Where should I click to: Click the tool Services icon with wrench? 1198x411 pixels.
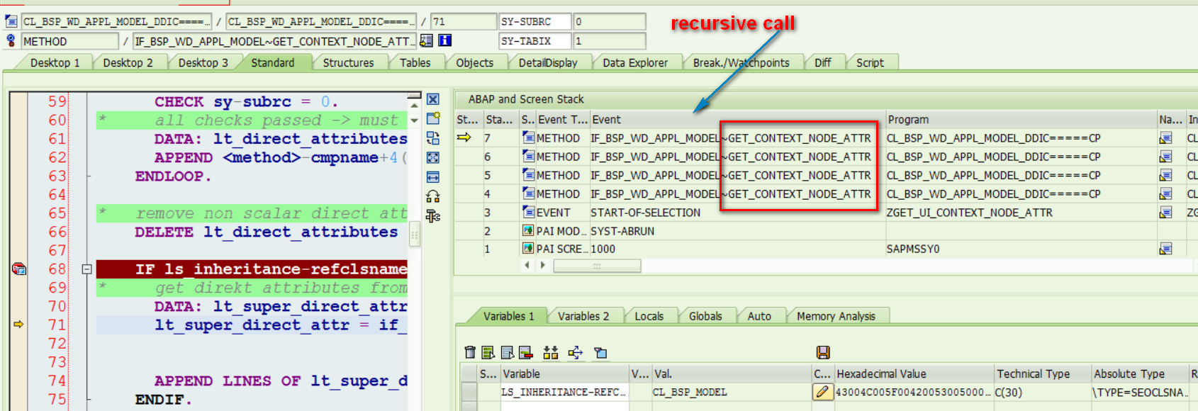tap(433, 216)
